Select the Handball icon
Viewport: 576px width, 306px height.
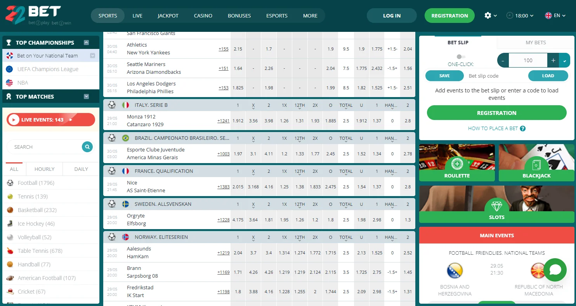[x=10, y=264]
